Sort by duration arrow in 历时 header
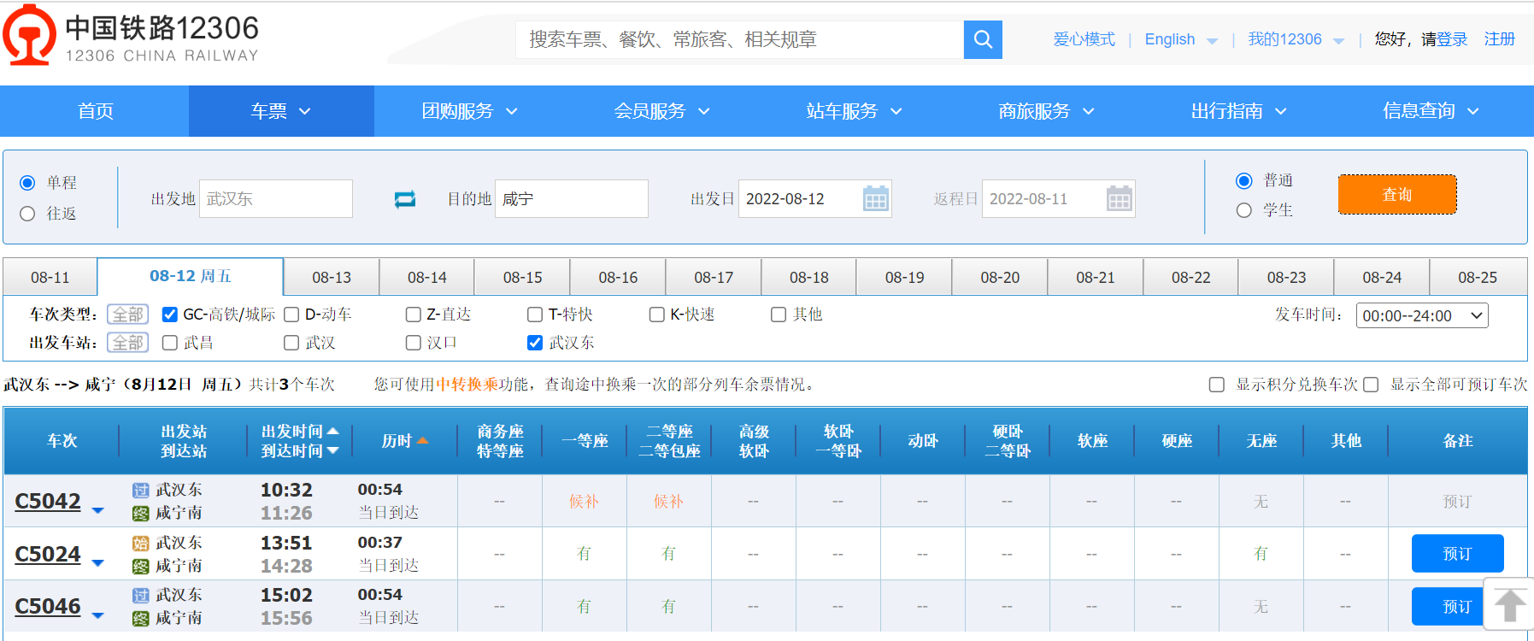The height and width of the screenshot is (641, 1534). 422,441
